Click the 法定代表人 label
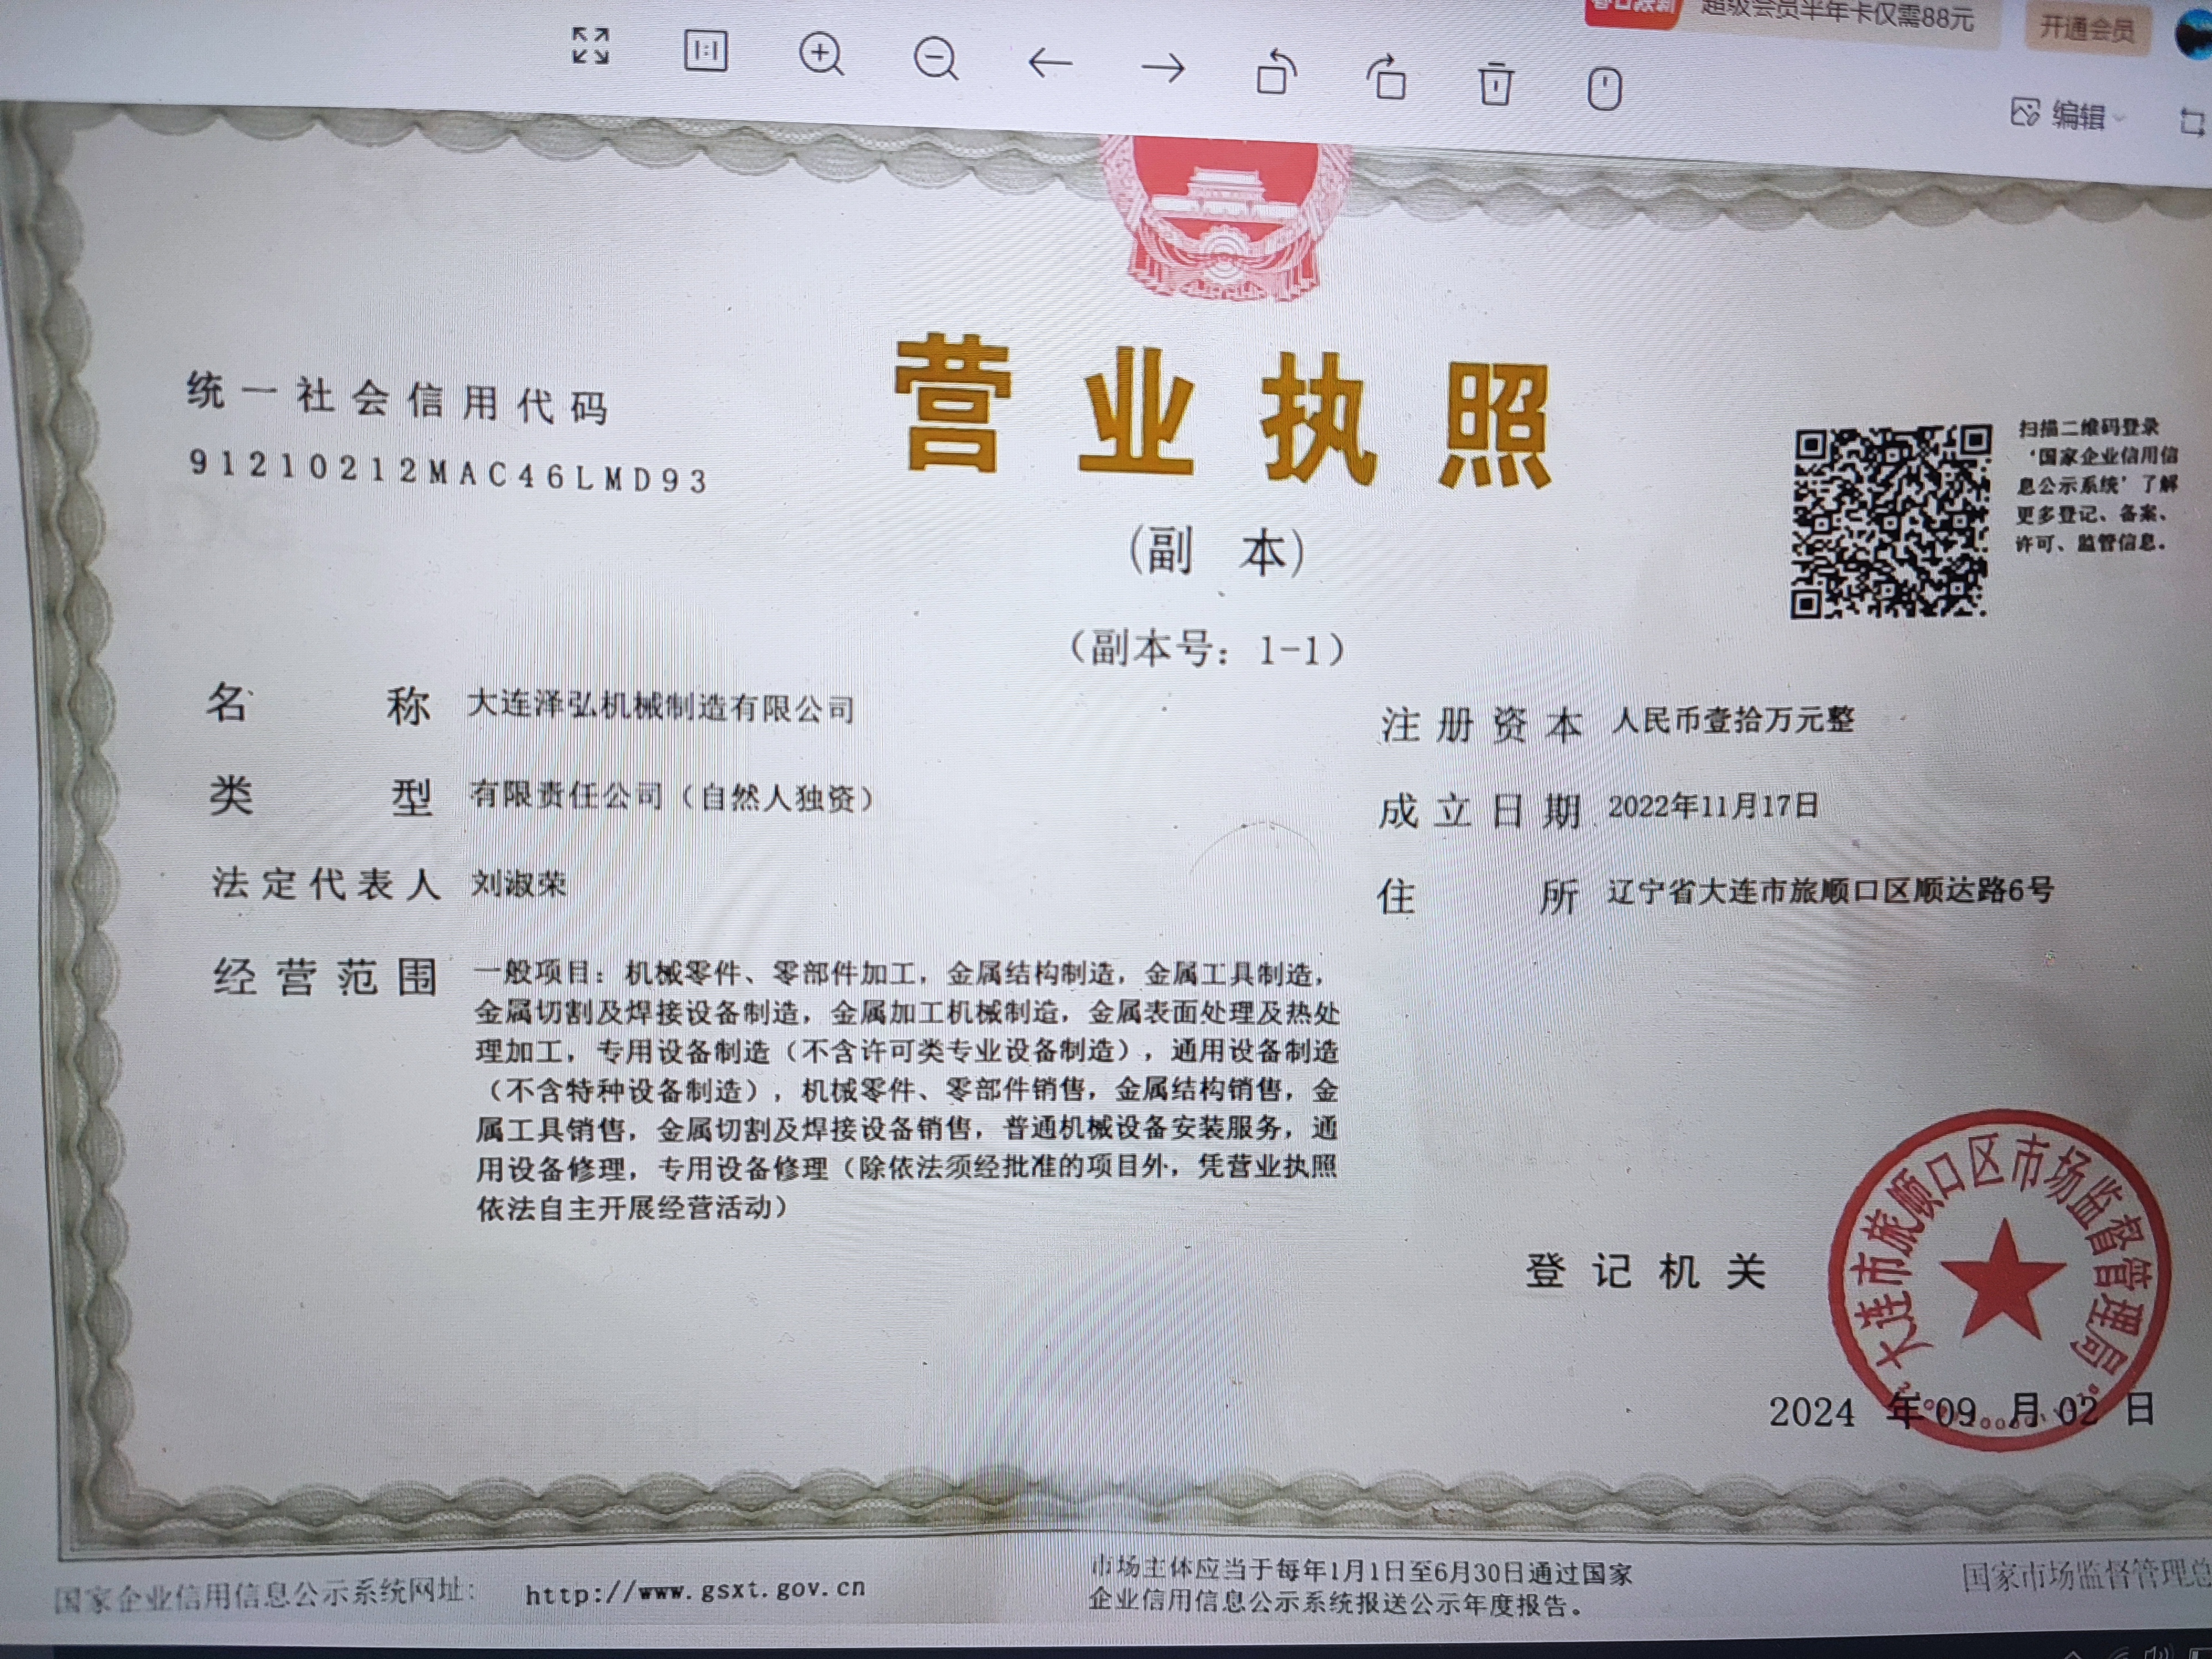 click(326, 884)
